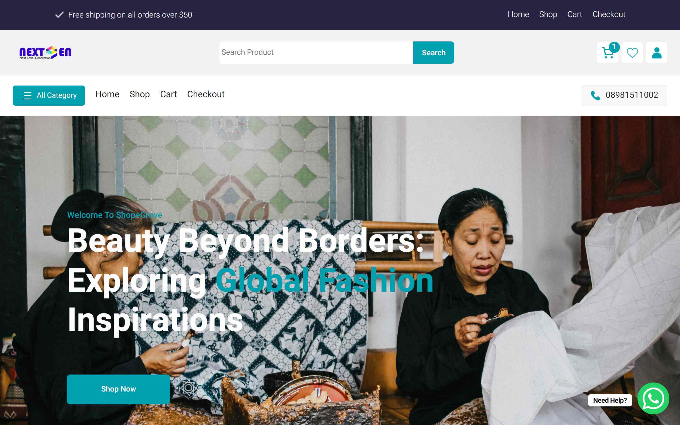Open the wishlist heart icon

click(x=632, y=53)
